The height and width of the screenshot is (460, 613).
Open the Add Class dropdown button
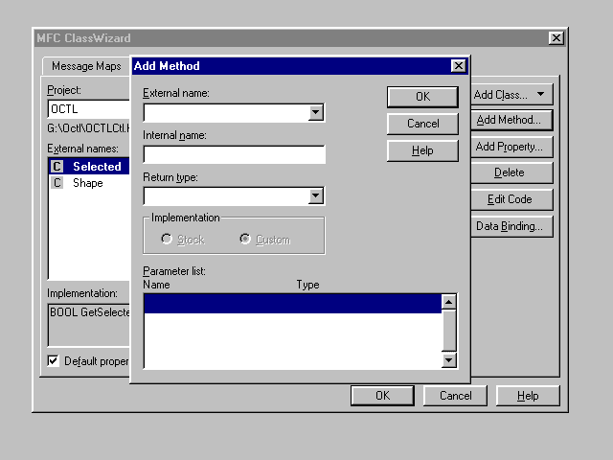pos(512,95)
